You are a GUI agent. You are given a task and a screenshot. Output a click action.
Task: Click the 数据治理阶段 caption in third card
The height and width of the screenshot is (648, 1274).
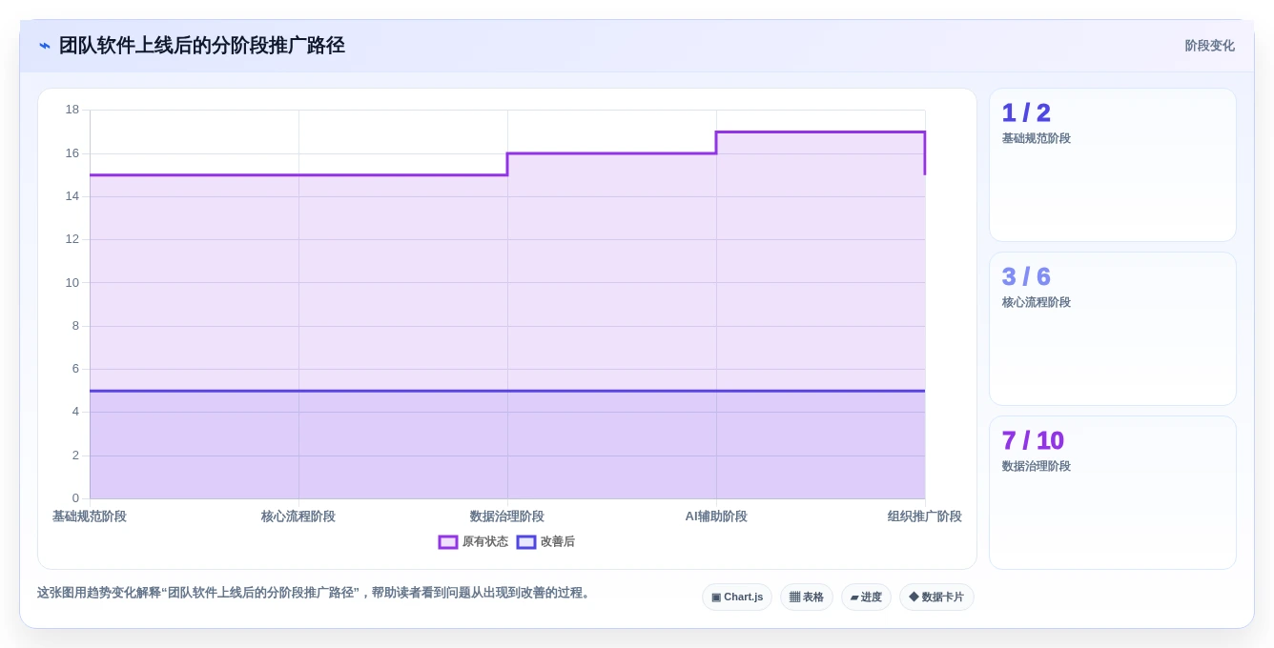point(1037,466)
